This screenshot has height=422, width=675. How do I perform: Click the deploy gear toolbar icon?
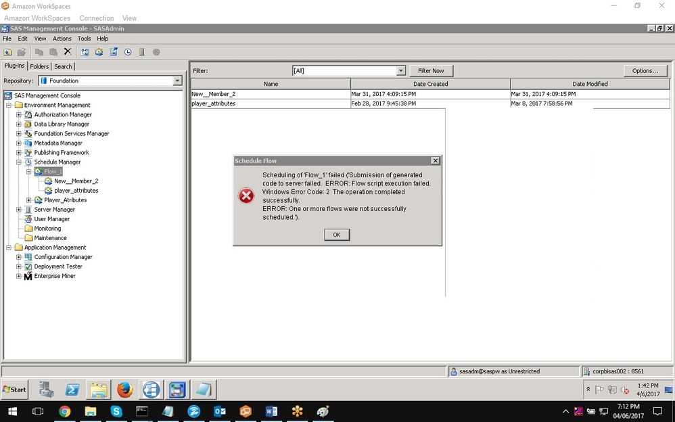click(99, 52)
